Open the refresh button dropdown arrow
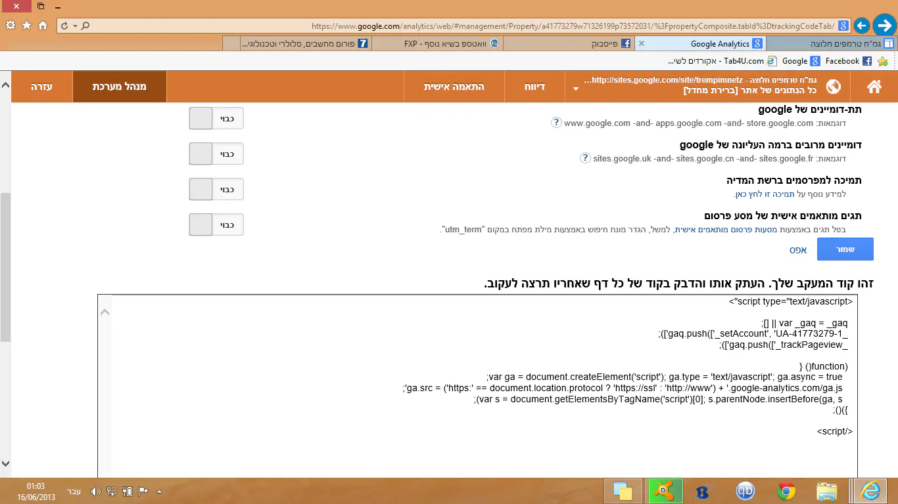 click(x=76, y=26)
